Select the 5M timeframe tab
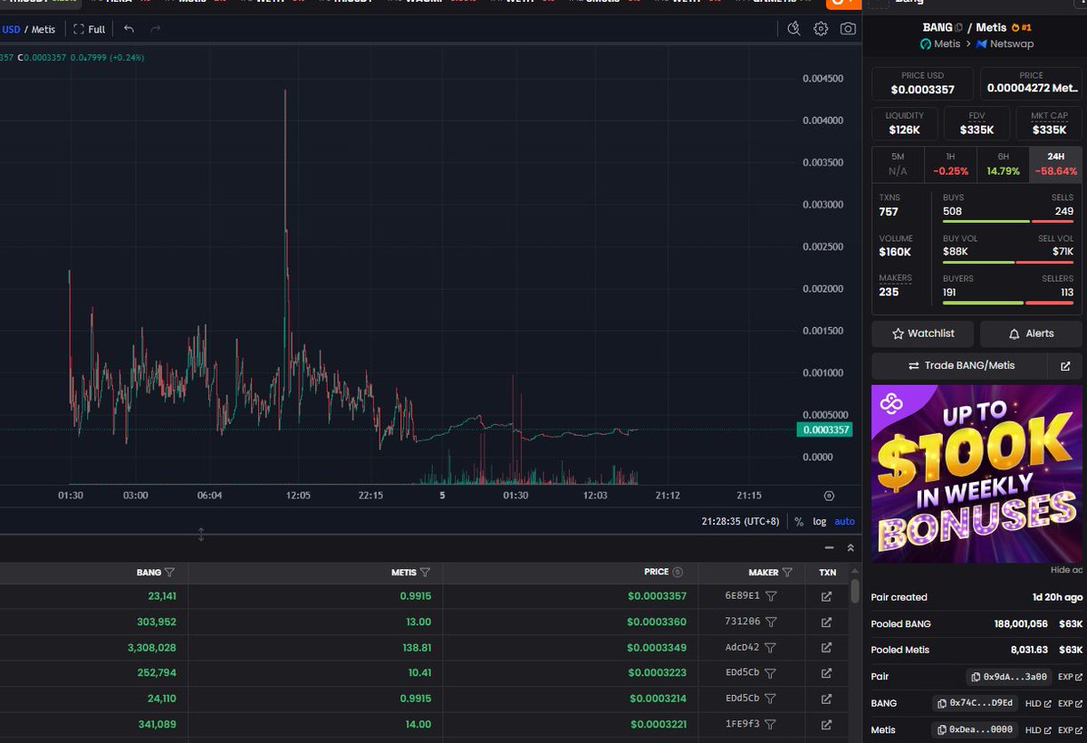This screenshot has height=743, width=1087. tap(898, 164)
